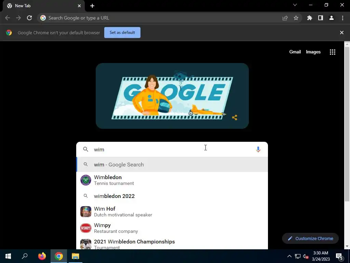Image resolution: width=350 pixels, height=263 pixels.
Task: Open the profile avatar icon
Action: coord(332,18)
